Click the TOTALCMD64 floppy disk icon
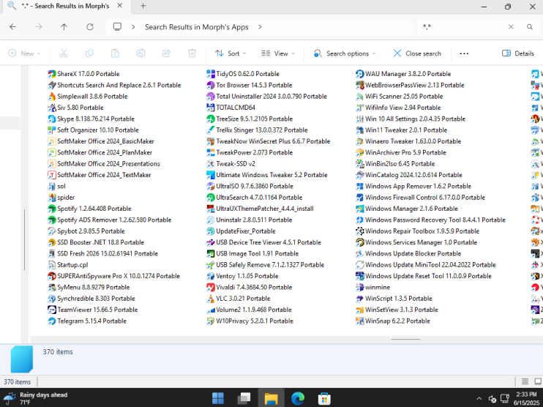The image size is (543, 407). (211, 108)
